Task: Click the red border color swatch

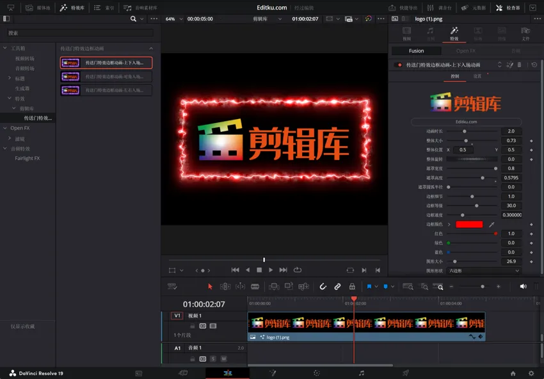Action: [x=469, y=225]
